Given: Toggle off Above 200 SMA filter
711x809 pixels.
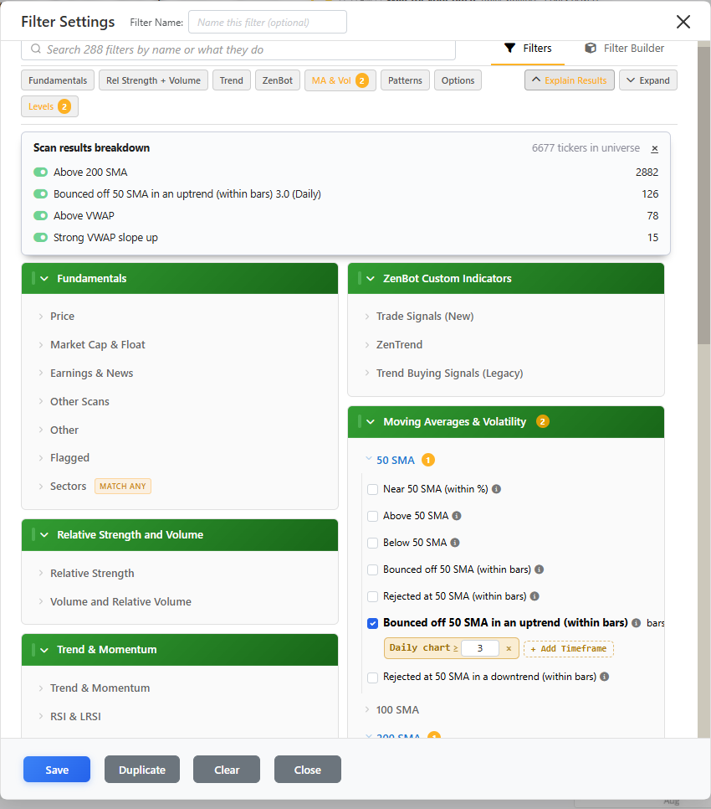Looking at the screenshot, I should [x=40, y=172].
